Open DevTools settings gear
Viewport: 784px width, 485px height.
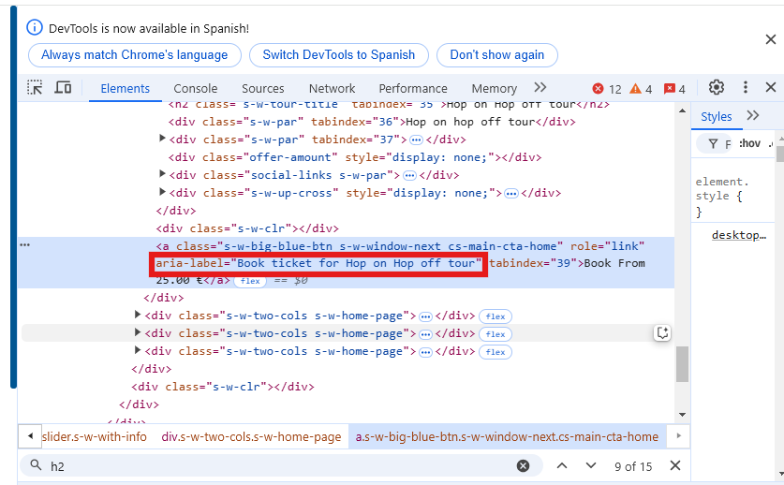click(716, 87)
